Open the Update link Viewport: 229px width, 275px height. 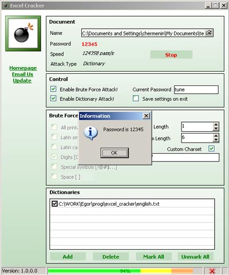tap(22, 81)
